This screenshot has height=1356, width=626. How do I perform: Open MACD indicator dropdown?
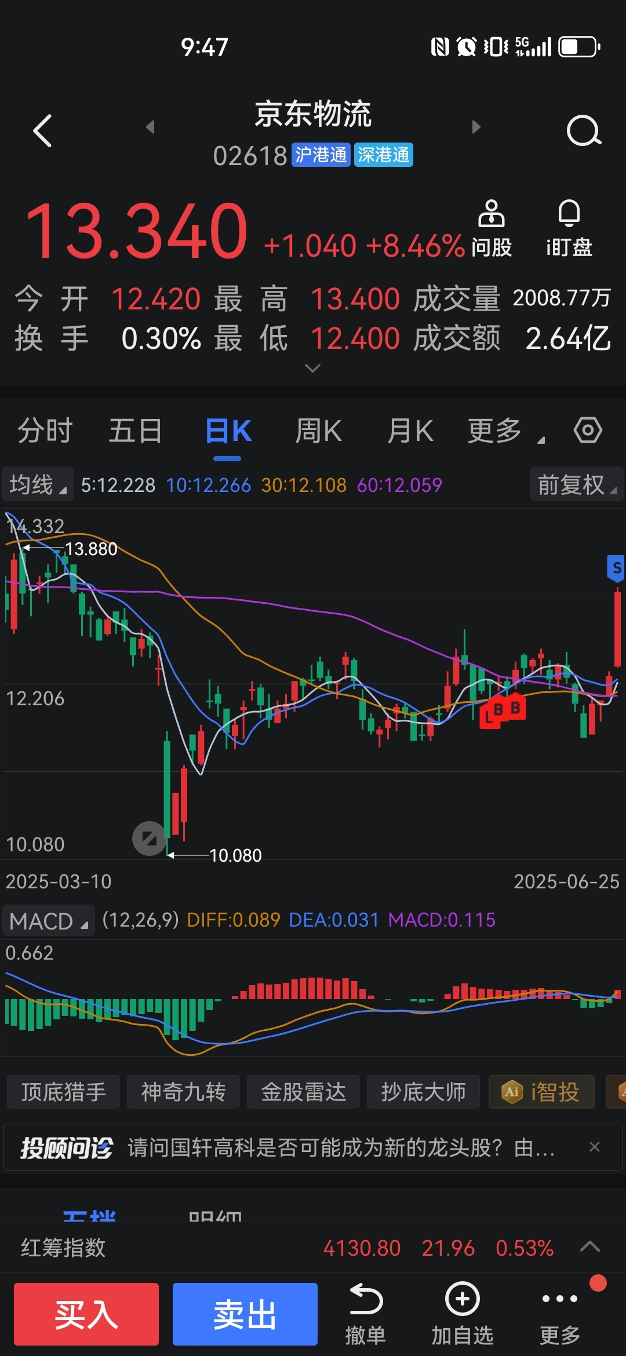[x=49, y=920]
